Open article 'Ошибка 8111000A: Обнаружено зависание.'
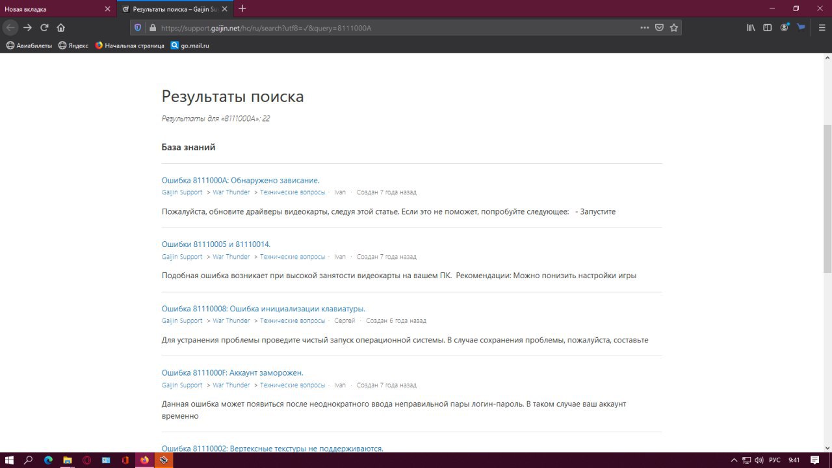The height and width of the screenshot is (468, 832). 240,180
